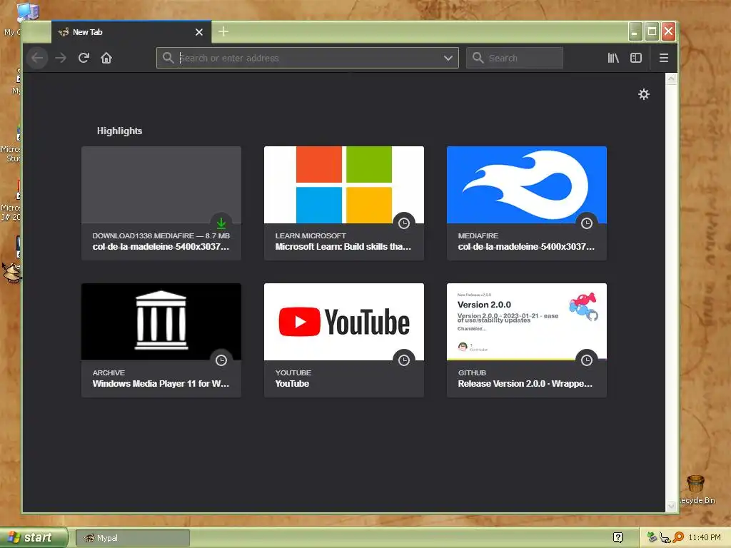Image resolution: width=731 pixels, height=548 pixels.
Task: Click page scrollbar down arrow
Action: tap(671, 506)
